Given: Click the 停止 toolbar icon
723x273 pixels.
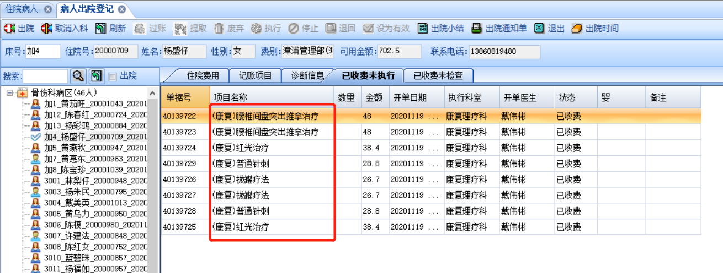Looking at the screenshot, I should tap(294, 28).
